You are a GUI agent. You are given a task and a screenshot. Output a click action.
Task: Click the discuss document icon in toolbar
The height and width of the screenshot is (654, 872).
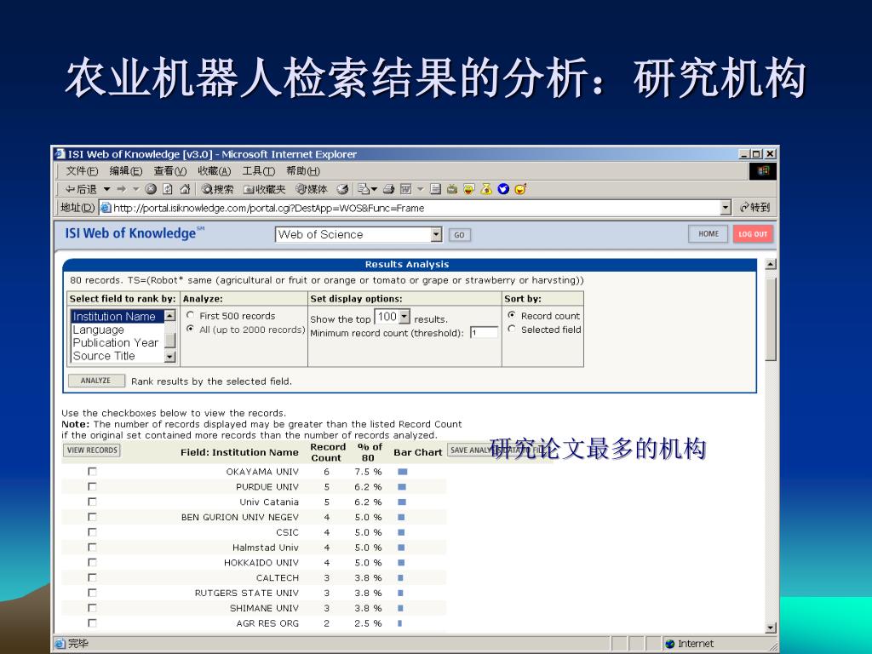click(435, 189)
